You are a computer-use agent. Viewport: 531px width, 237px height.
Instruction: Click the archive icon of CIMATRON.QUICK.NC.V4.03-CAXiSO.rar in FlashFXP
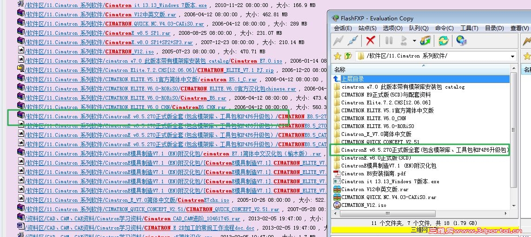(337, 197)
